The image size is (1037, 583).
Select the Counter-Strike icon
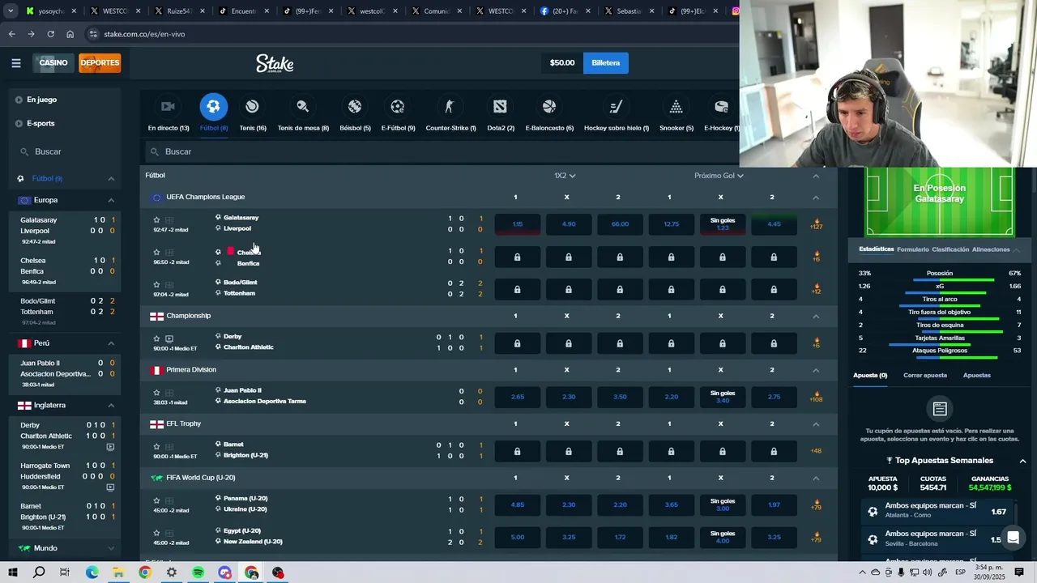450,107
